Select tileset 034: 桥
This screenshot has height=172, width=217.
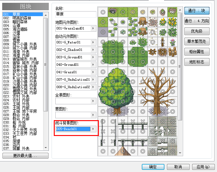(23, 137)
